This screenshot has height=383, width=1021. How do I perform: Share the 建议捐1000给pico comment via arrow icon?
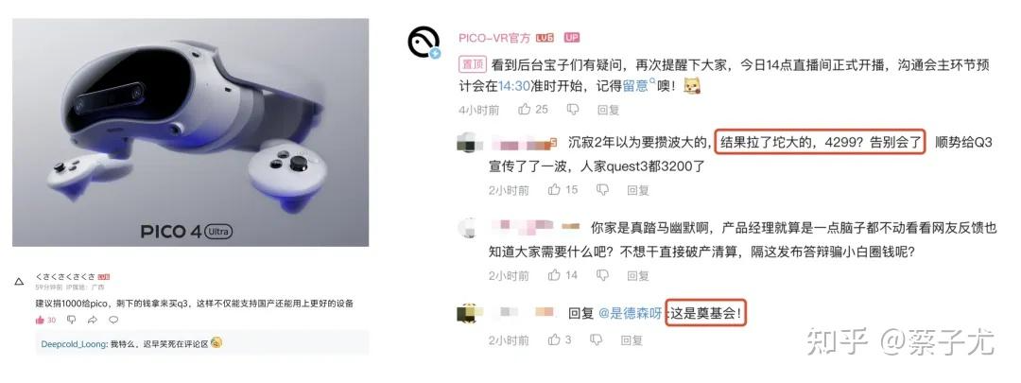click(93, 320)
